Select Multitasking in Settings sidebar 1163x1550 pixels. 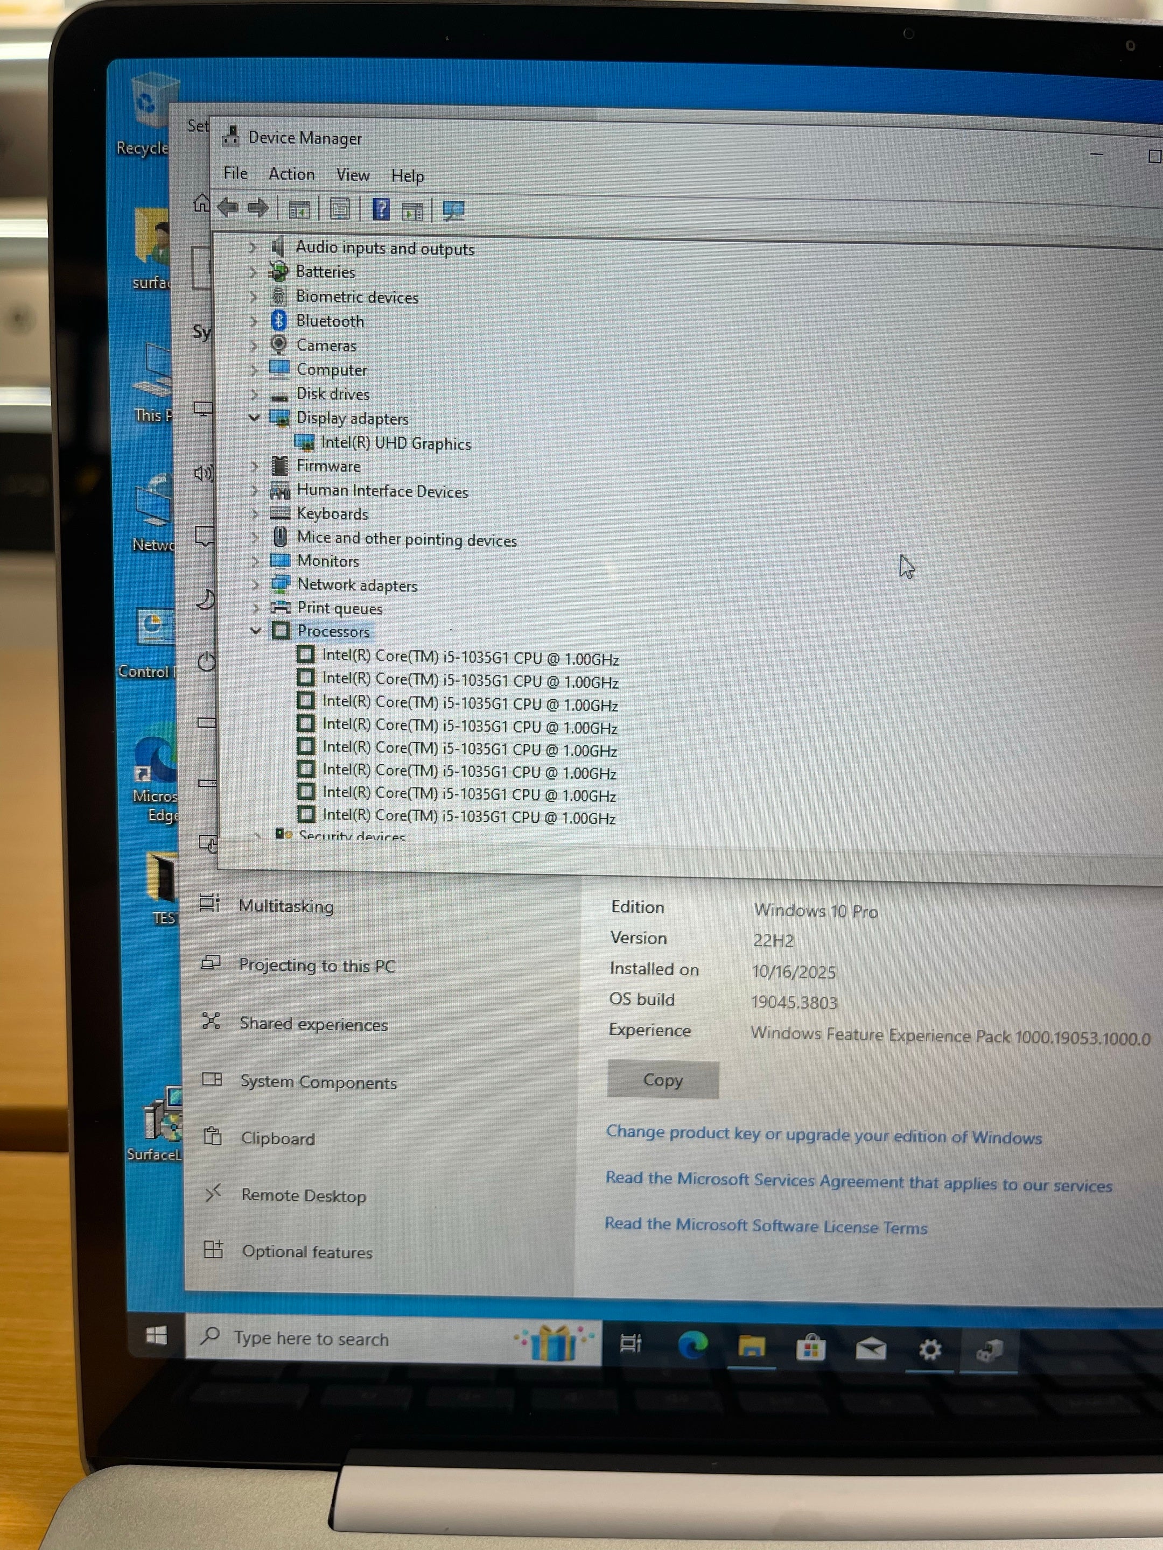pos(286,905)
